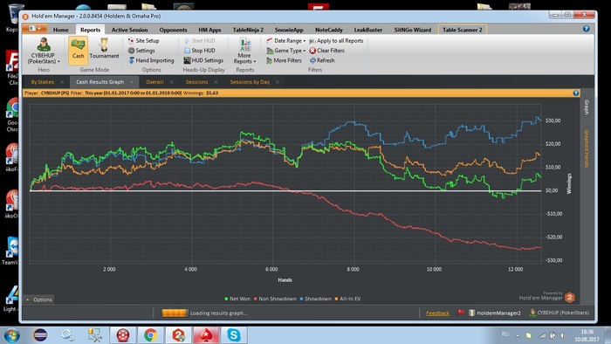Switch to the Overall report tab
This screenshot has height=344, width=611.
154,82
